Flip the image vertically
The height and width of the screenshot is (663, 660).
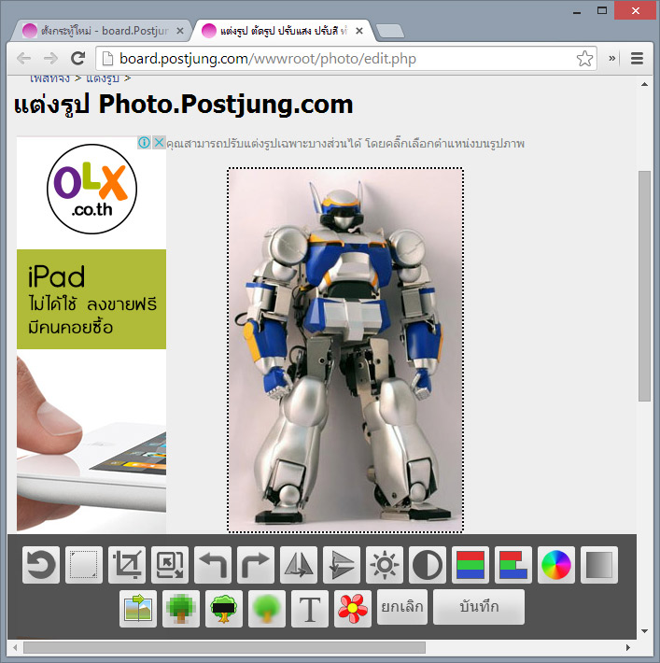(x=342, y=565)
